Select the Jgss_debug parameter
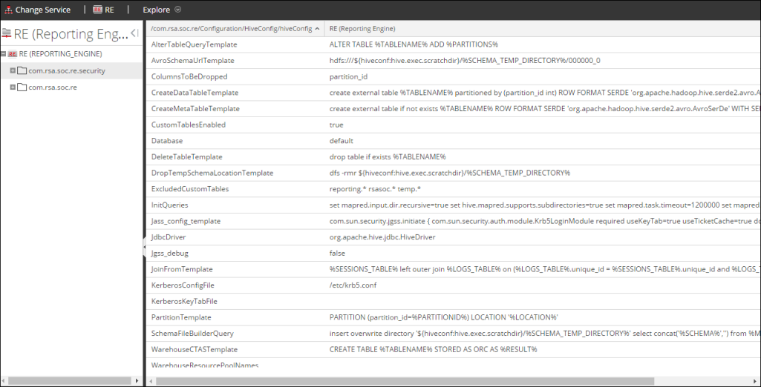The height and width of the screenshot is (387, 761). coord(170,254)
